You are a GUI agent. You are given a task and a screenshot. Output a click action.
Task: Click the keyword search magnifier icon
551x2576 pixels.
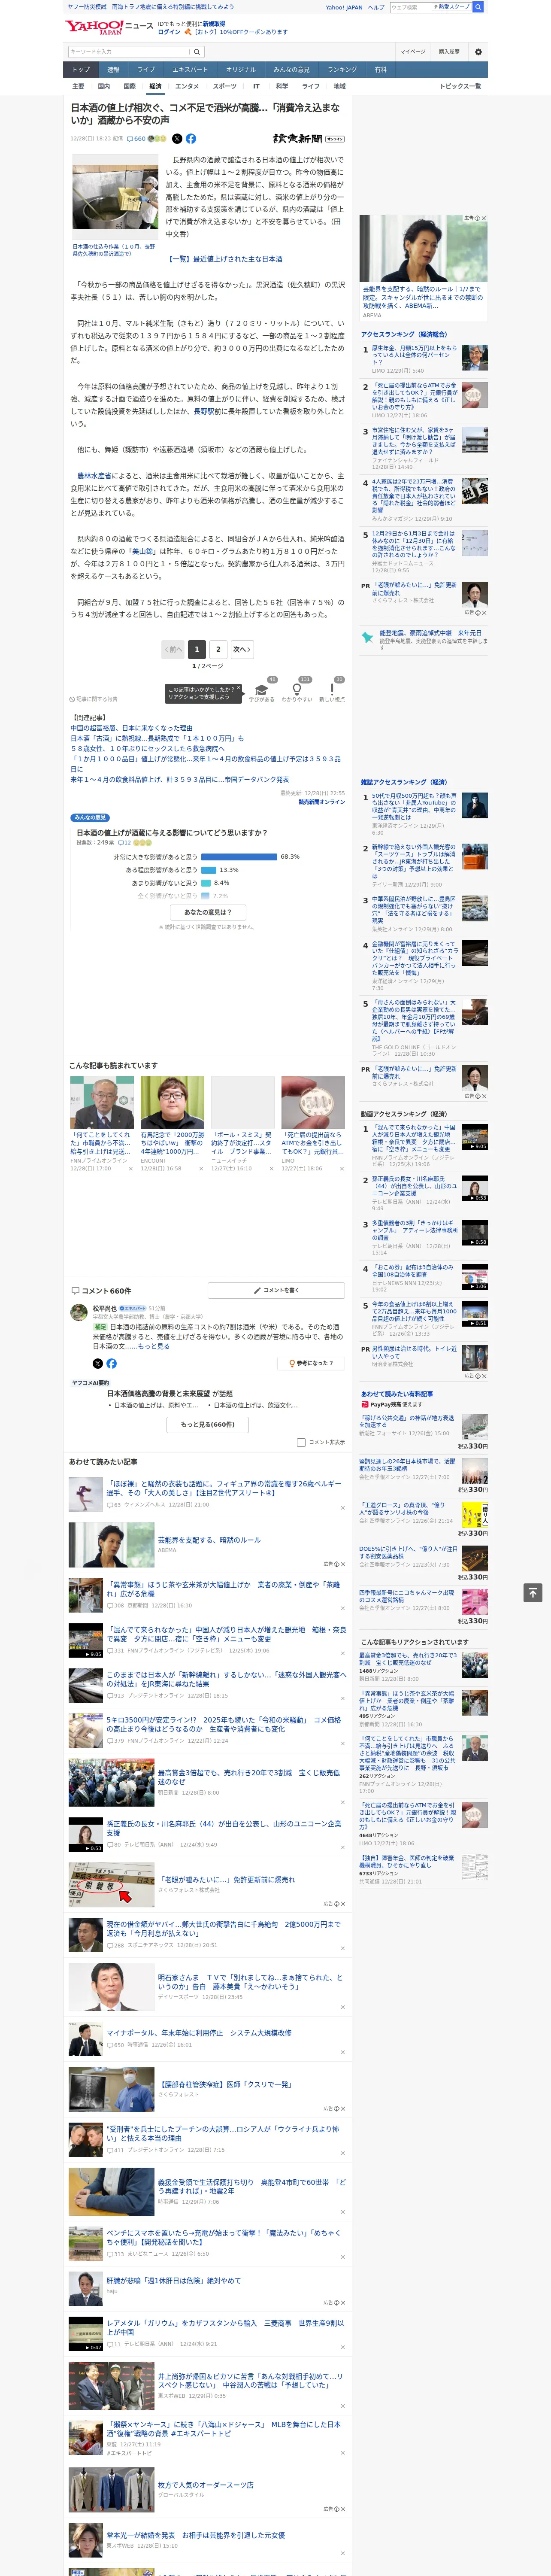(197, 51)
